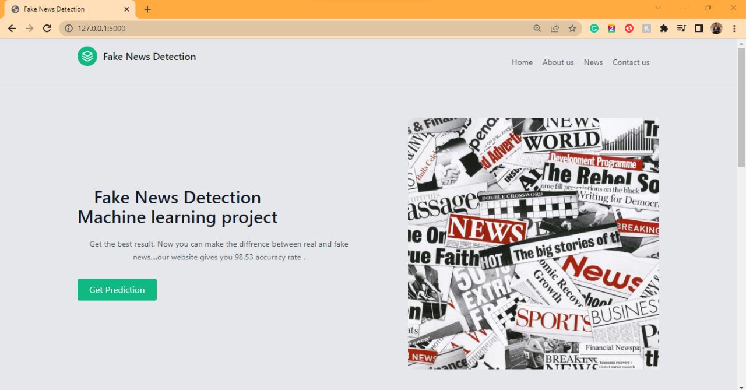Open the browser profile avatar
The height and width of the screenshot is (390, 746).
pyautogui.click(x=716, y=28)
